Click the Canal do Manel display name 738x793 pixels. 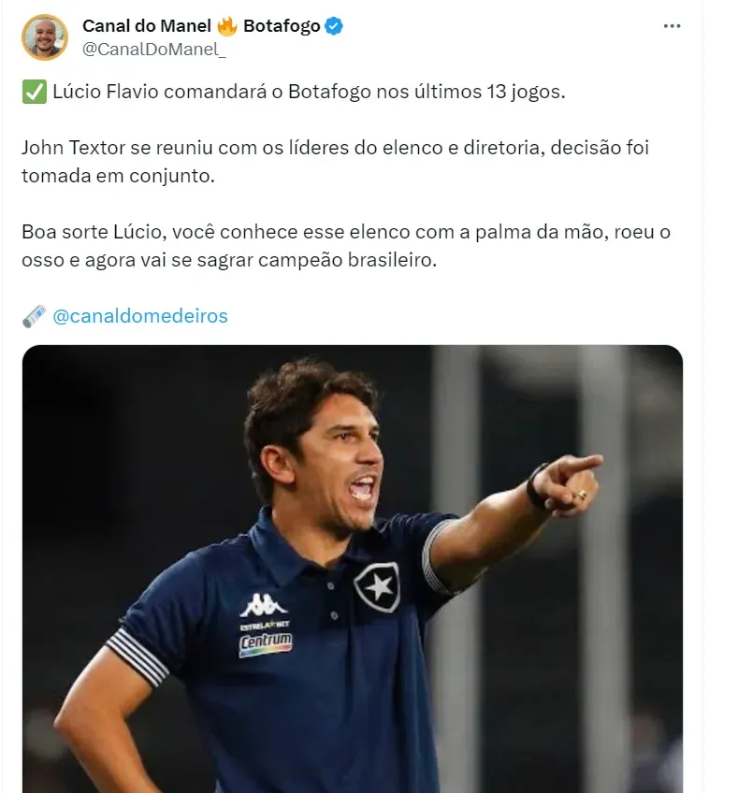[x=146, y=26]
